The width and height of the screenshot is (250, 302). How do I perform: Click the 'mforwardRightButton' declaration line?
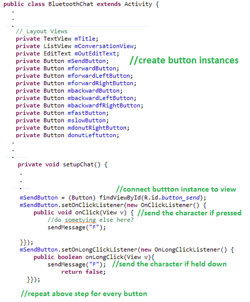76,83
